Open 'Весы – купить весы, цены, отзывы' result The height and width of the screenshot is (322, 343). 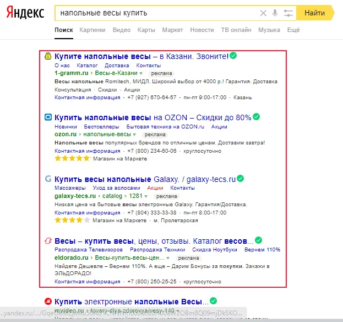click(x=154, y=241)
